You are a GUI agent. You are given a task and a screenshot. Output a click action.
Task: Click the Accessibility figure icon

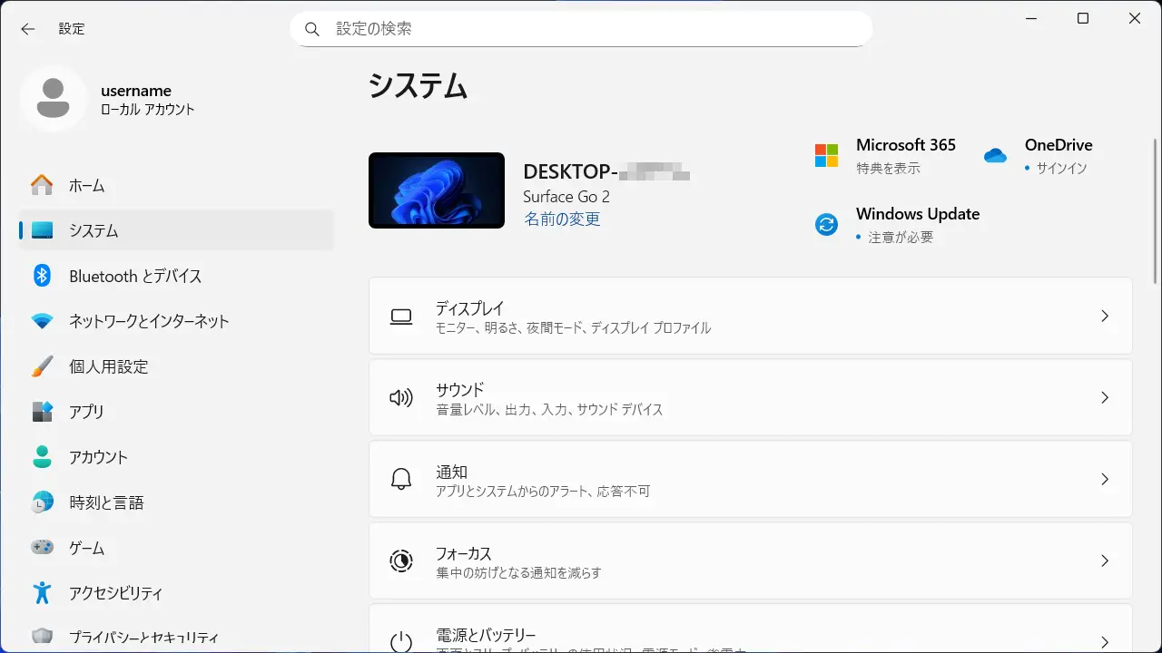click(42, 593)
